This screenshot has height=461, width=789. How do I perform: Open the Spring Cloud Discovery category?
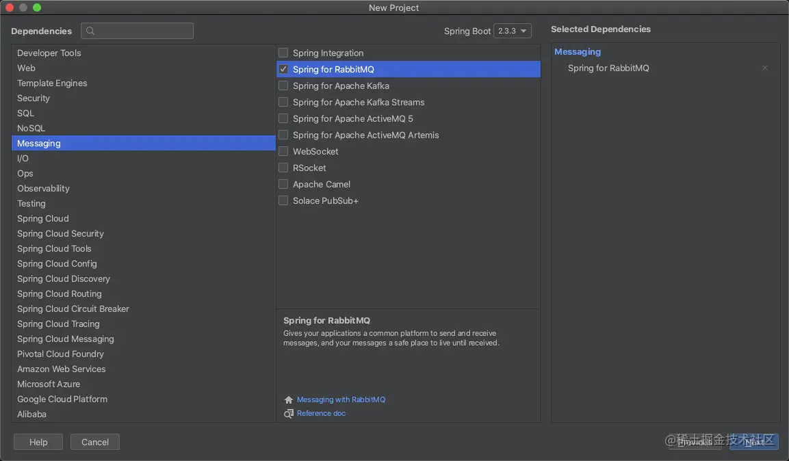(64, 278)
